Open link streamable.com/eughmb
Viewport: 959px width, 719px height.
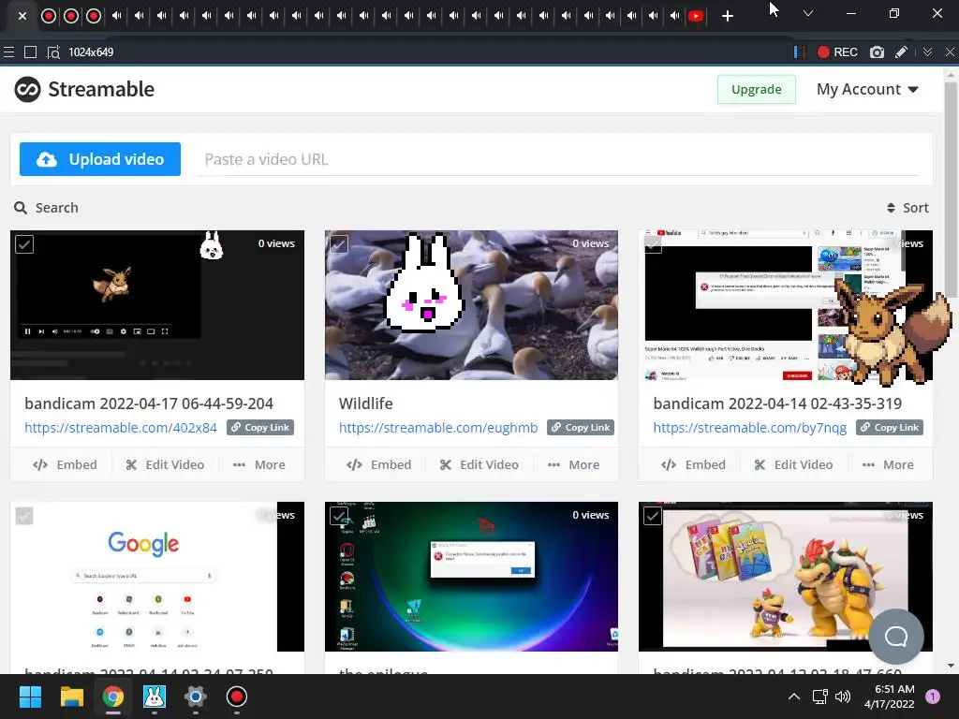coord(438,427)
